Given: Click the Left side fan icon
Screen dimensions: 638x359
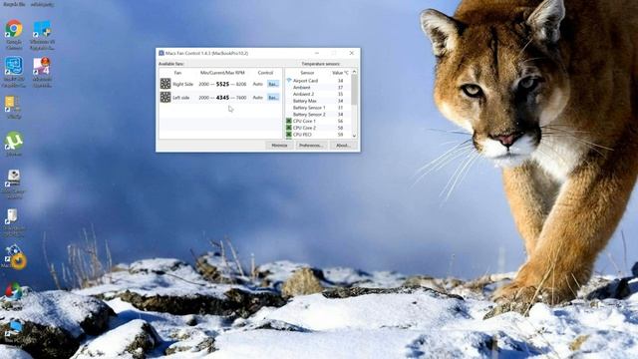Looking at the screenshot, I should [165, 97].
